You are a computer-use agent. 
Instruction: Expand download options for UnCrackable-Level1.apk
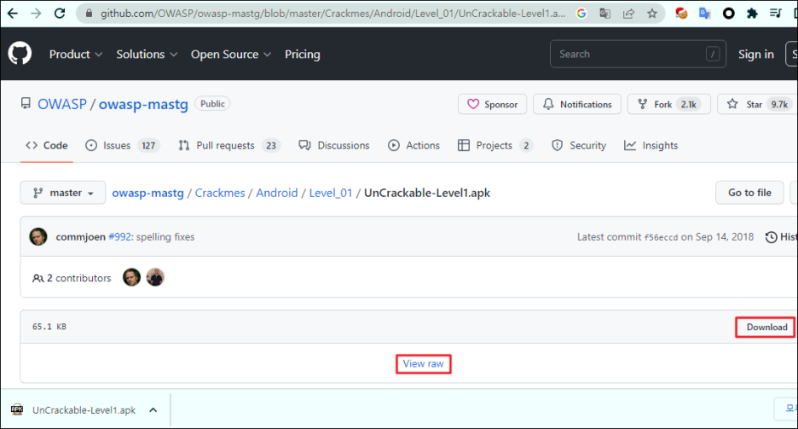click(153, 409)
